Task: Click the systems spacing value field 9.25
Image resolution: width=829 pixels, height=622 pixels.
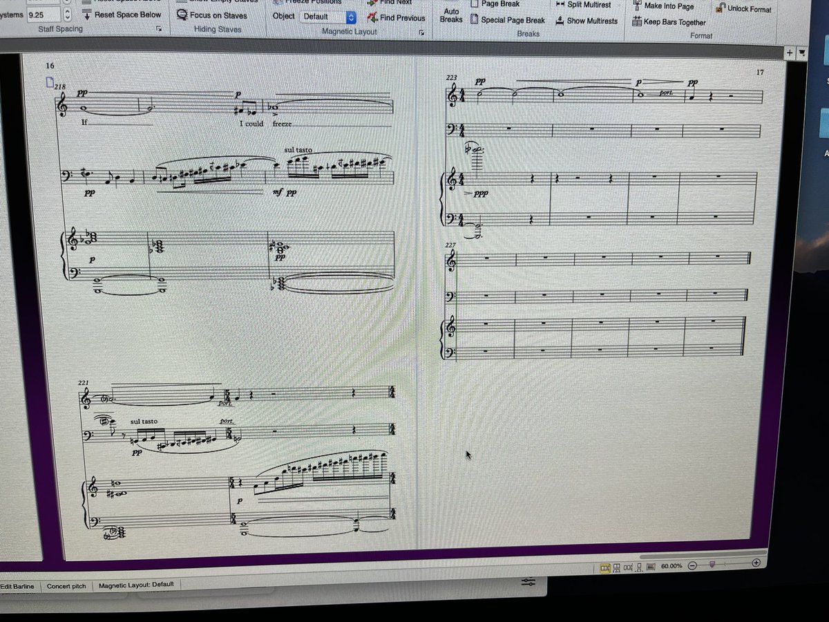Action: coord(43,13)
